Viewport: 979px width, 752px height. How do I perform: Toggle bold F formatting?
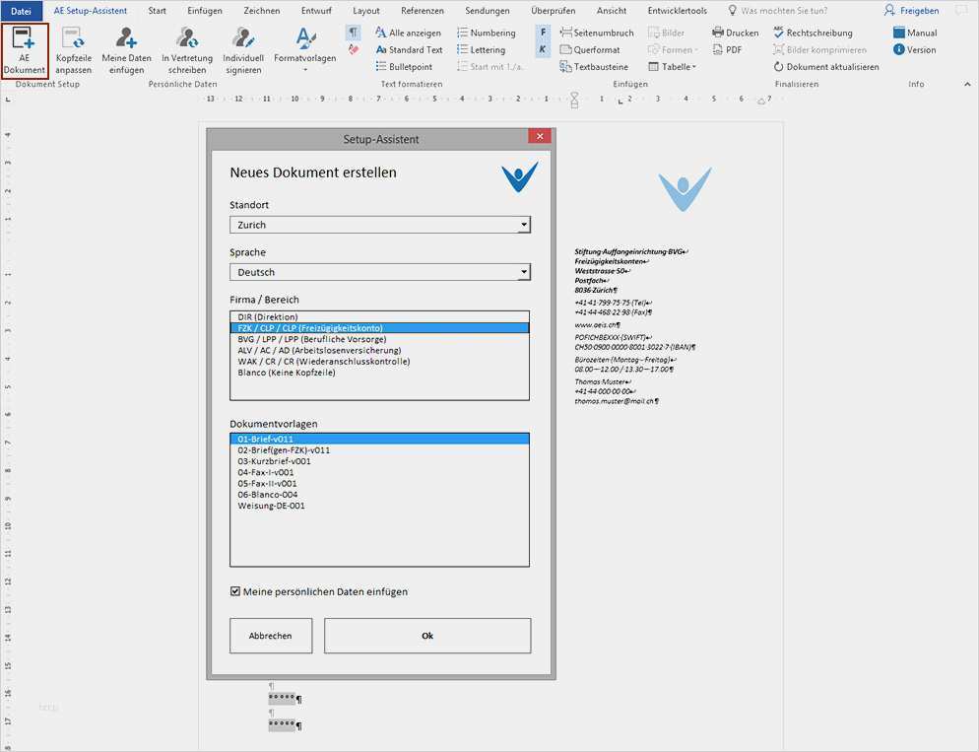pyautogui.click(x=543, y=32)
